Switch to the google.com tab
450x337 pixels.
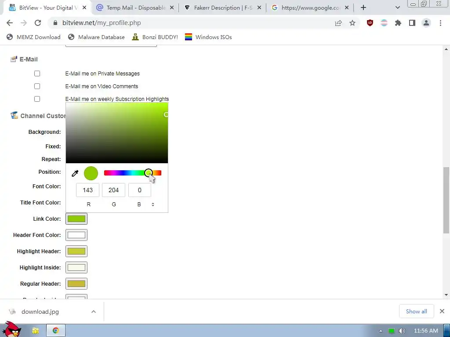pyautogui.click(x=310, y=8)
